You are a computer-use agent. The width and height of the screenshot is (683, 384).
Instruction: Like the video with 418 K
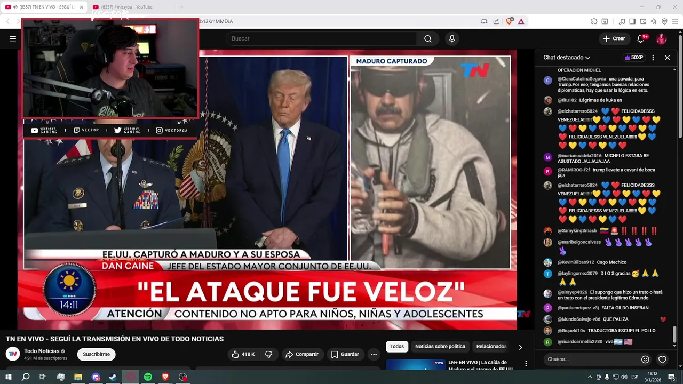(x=243, y=354)
